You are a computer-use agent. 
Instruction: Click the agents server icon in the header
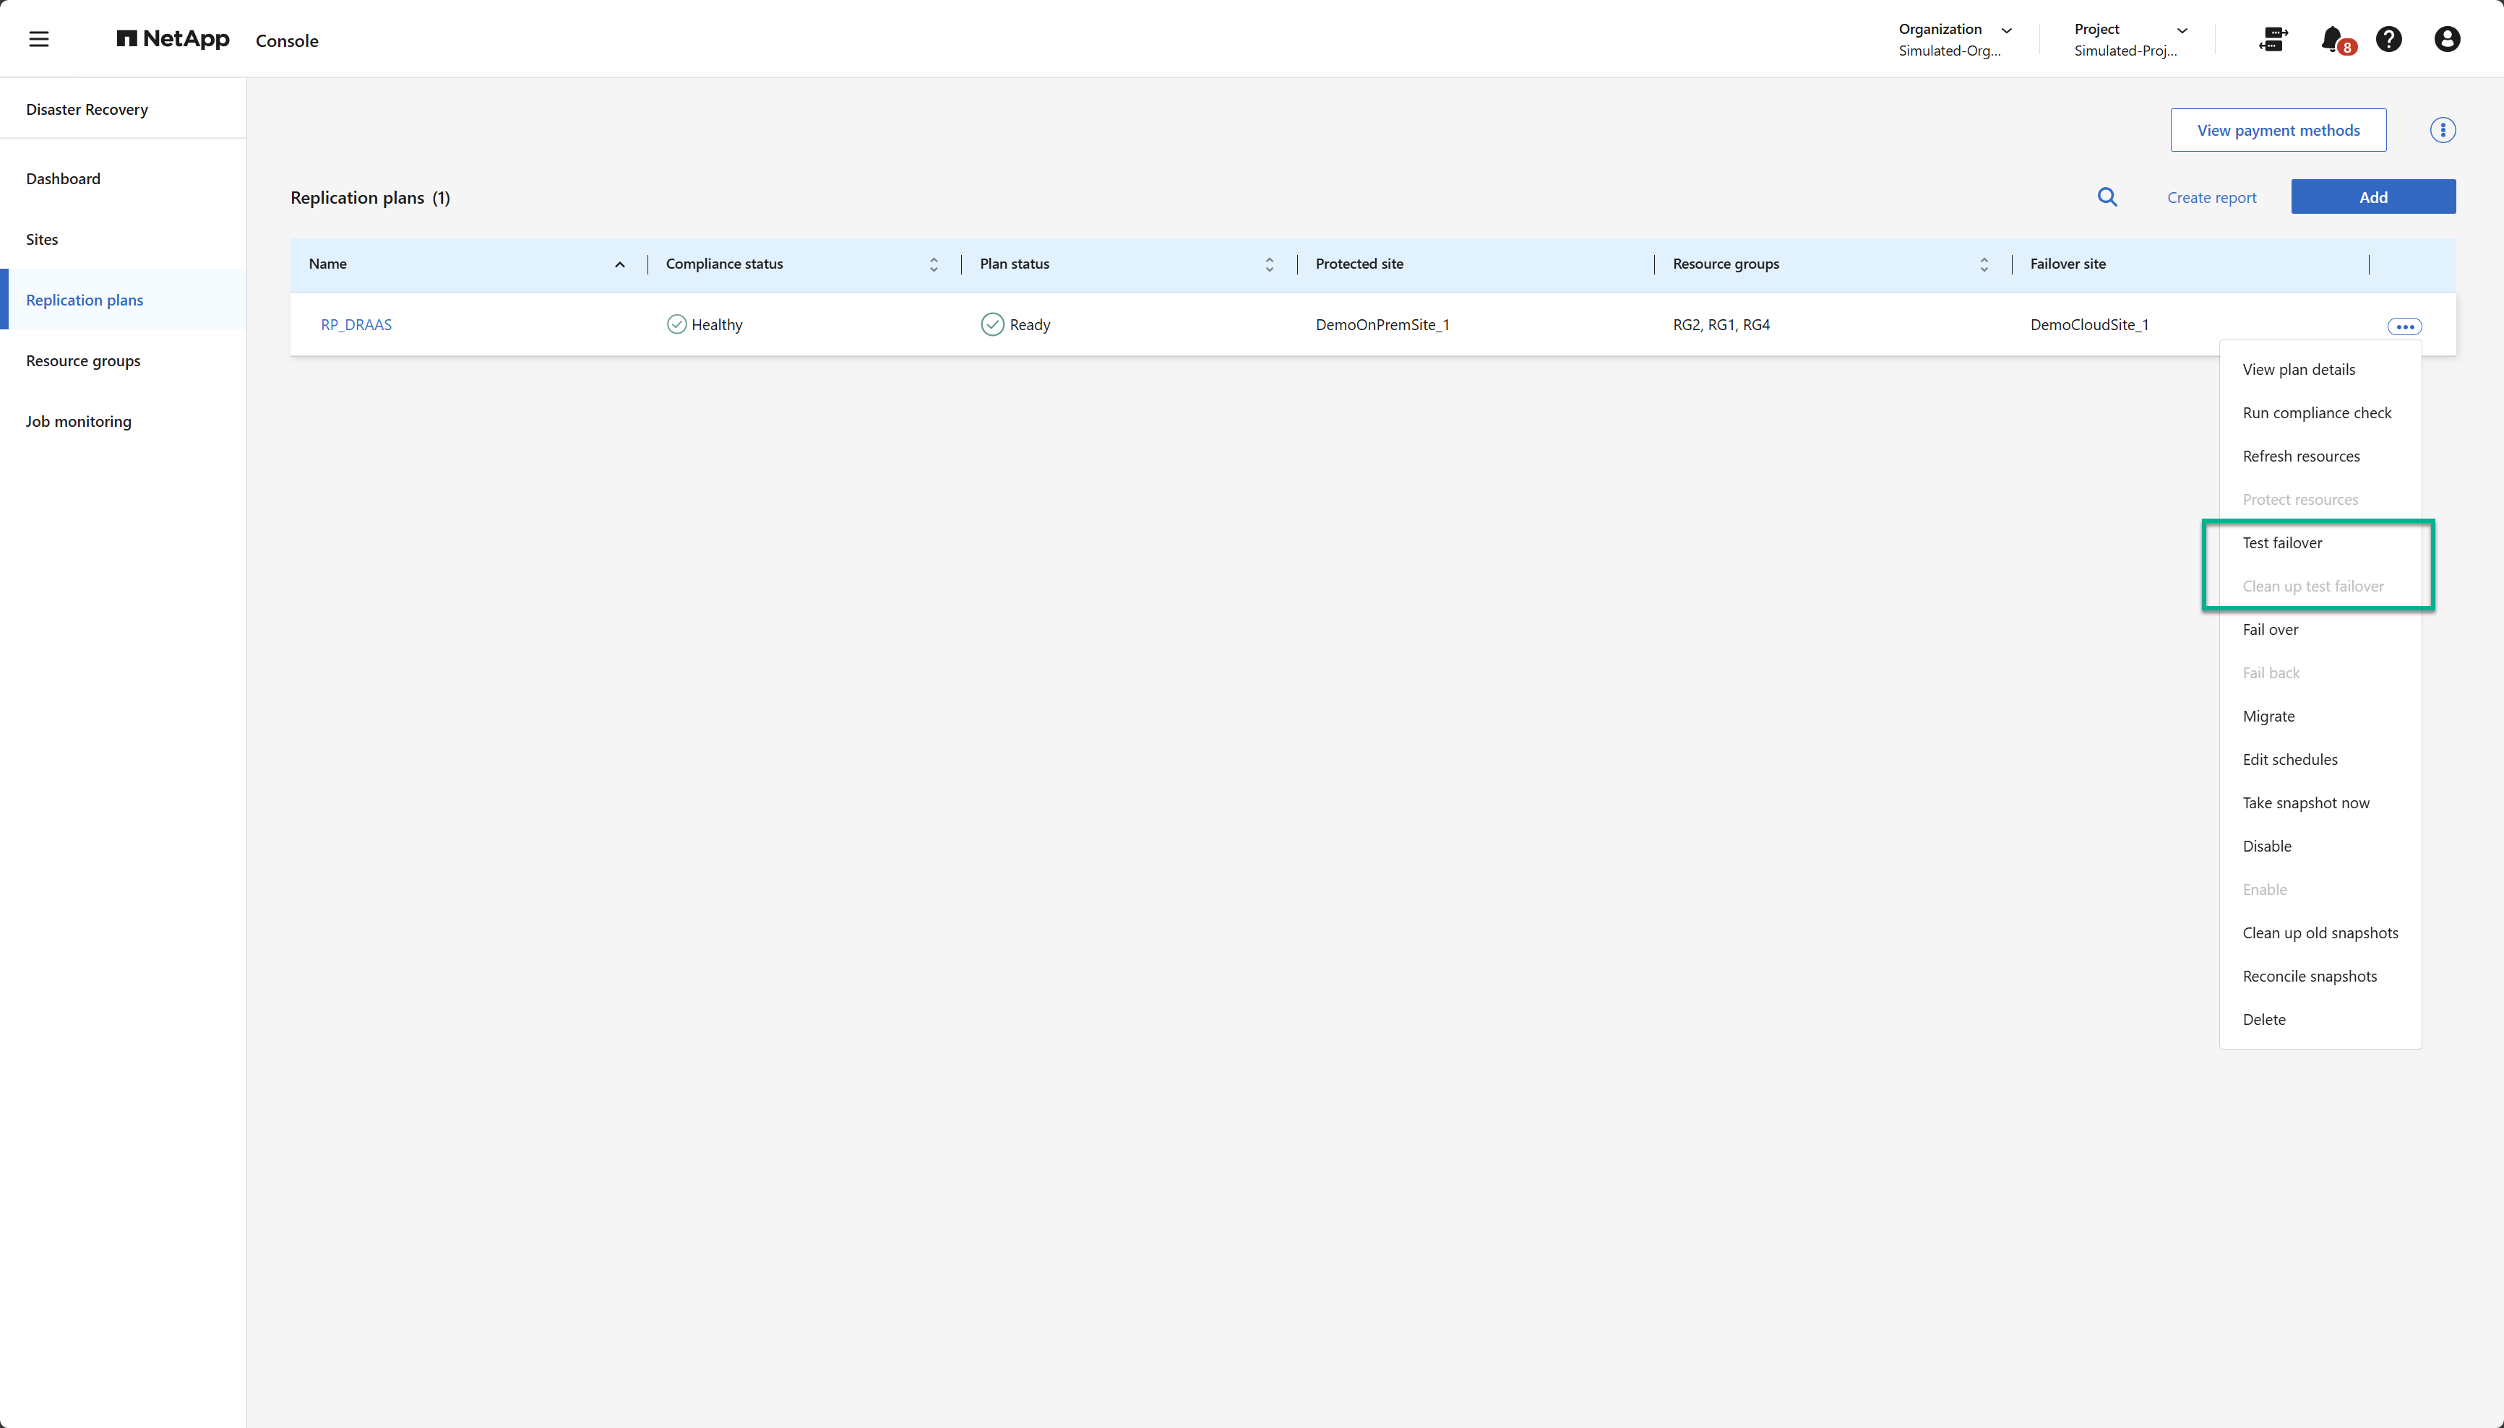coord(2273,39)
